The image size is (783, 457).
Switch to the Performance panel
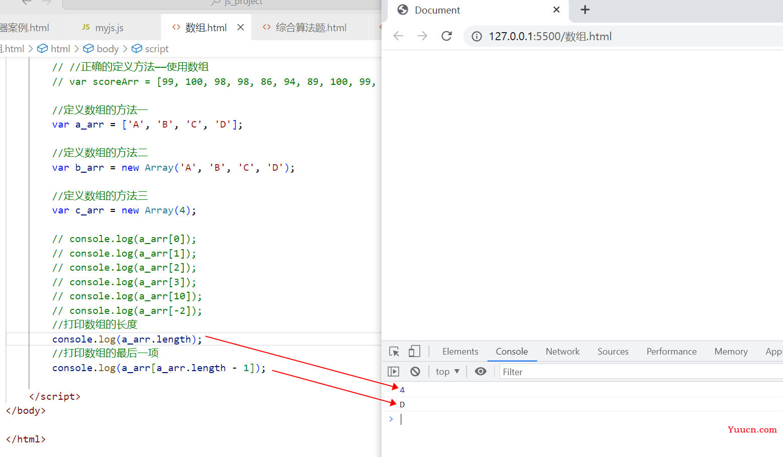[x=672, y=352]
